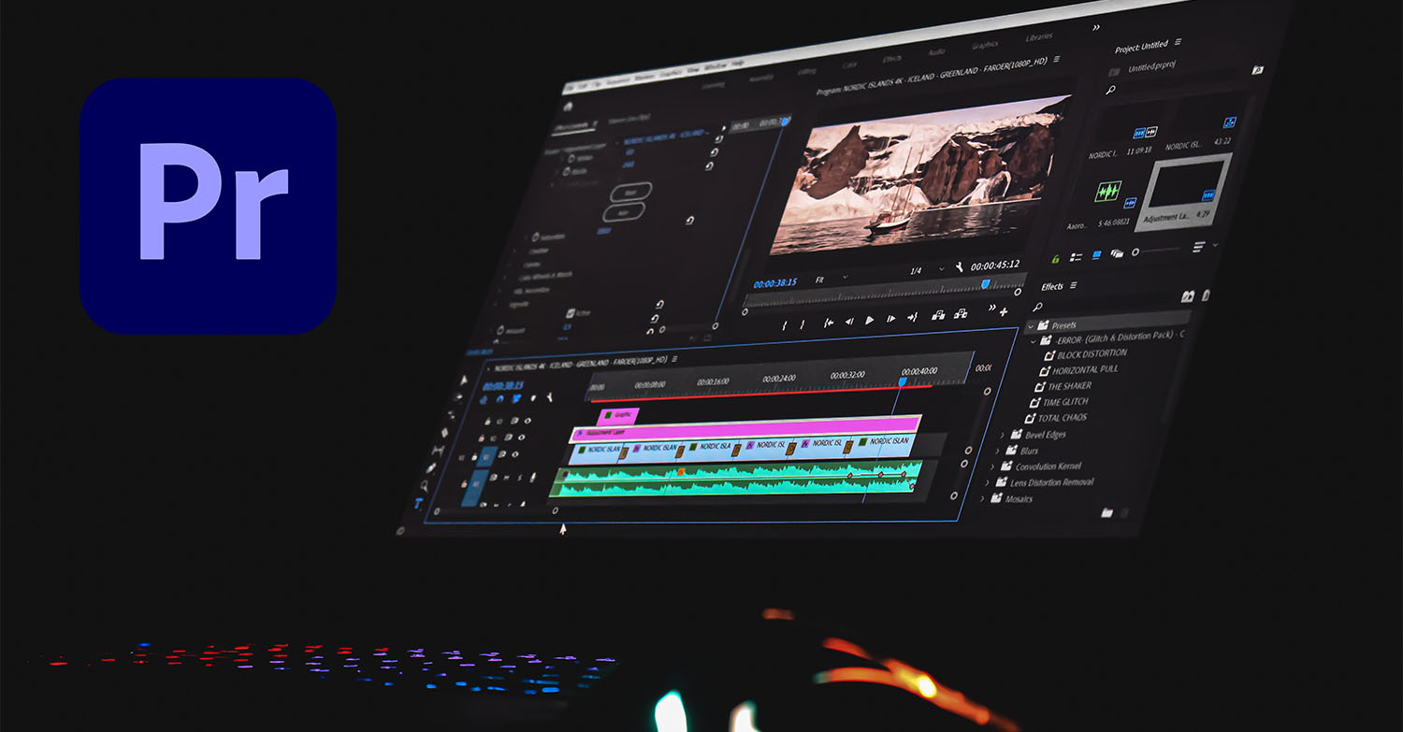Screen dimensions: 1403x732
Task: Step forward one frame in Program monitor
Action: [891, 319]
